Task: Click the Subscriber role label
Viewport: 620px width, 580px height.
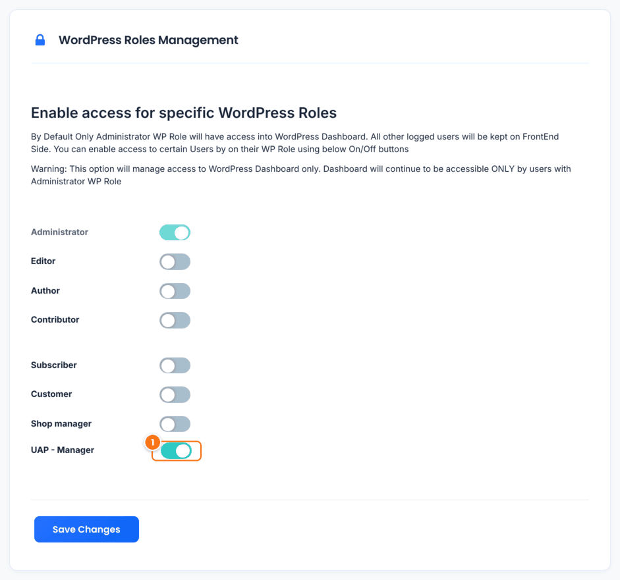Action: point(54,365)
